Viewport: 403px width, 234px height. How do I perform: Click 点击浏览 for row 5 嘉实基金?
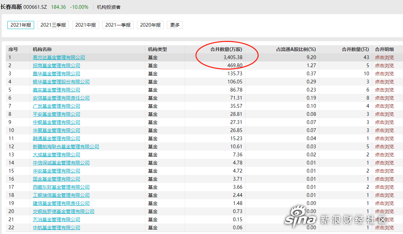point(384,90)
